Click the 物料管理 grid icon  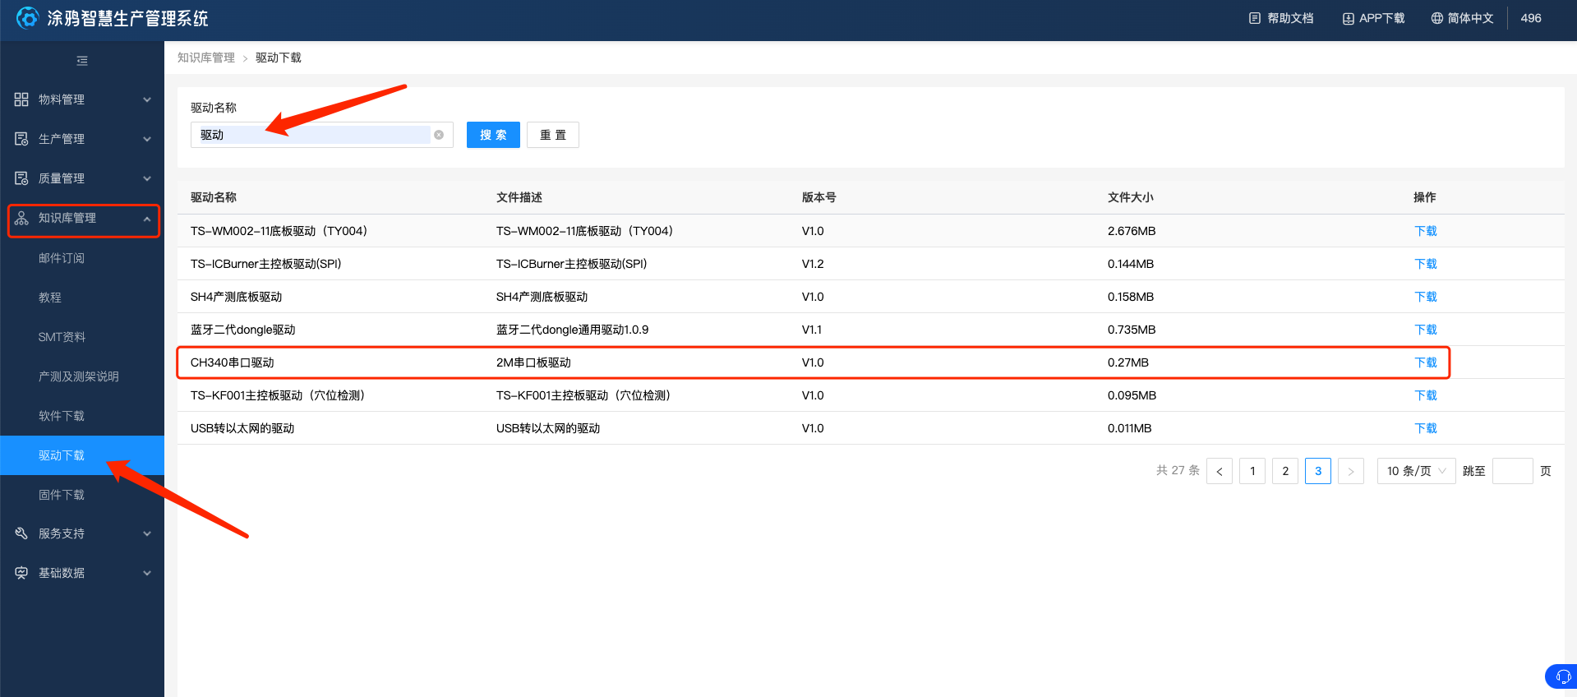[21, 99]
